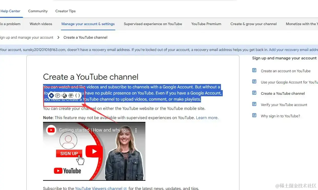This screenshot has width=318, height=190.
Task: Open the YouTube Premium category
Action: [x=206, y=24]
